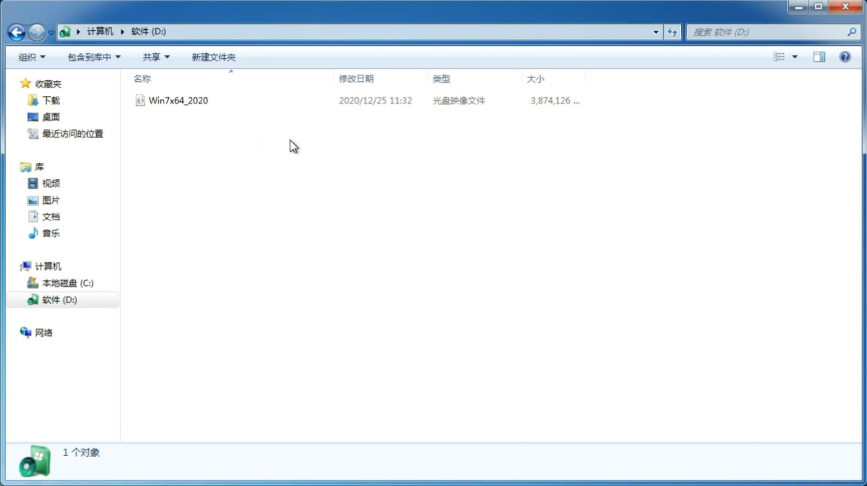Open the Win7x64_2020 ISO file
867x486 pixels.
tap(178, 100)
